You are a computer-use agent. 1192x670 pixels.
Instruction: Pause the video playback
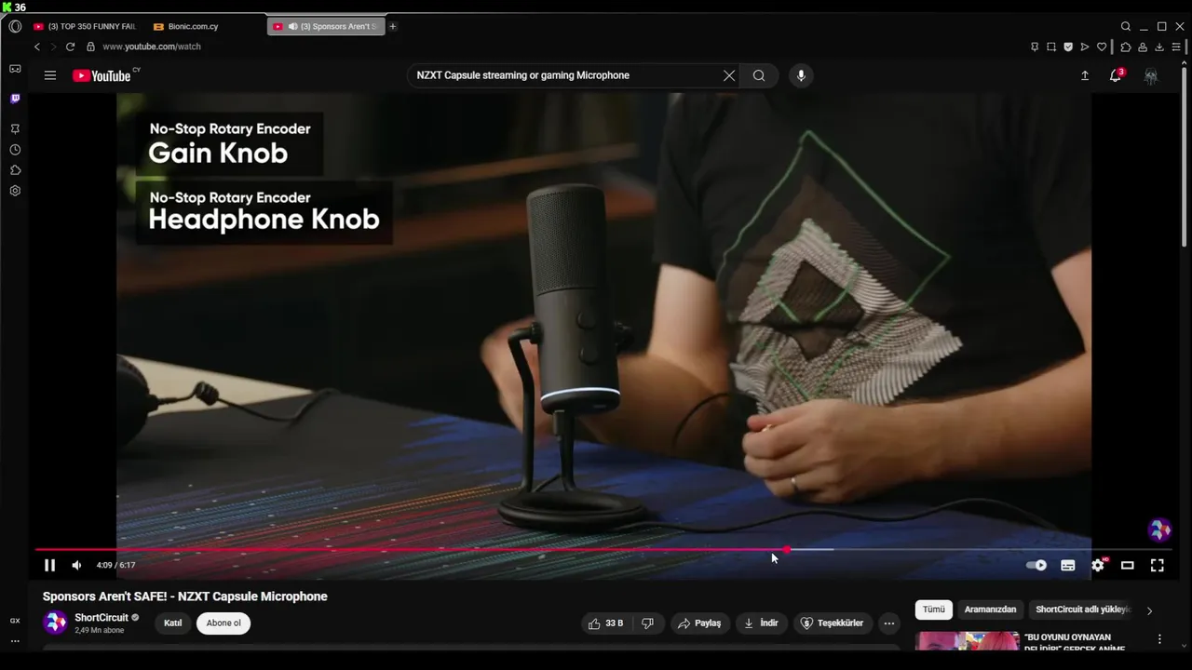[x=50, y=565]
